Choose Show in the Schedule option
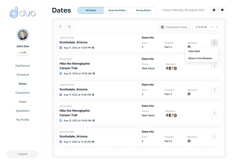This screenshot has height=165, width=233. 200,58
